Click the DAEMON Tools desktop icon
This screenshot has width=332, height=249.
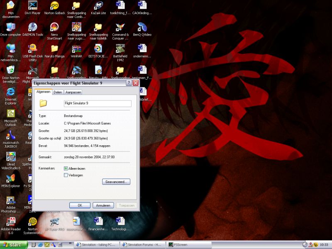[x=32, y=28]
